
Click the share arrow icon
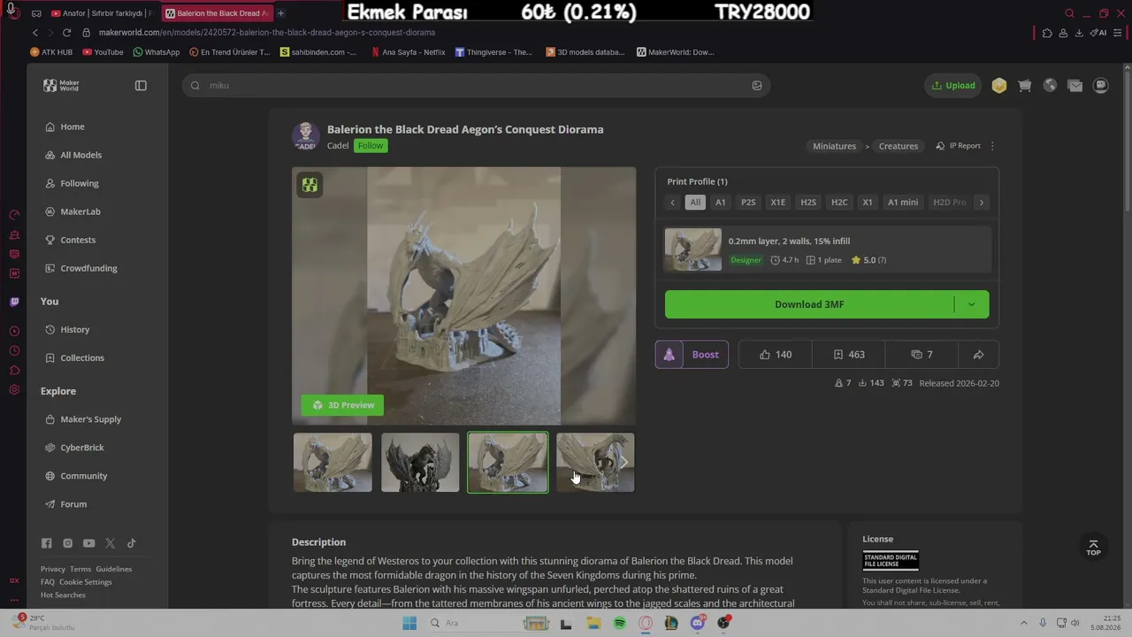[978, 355]
